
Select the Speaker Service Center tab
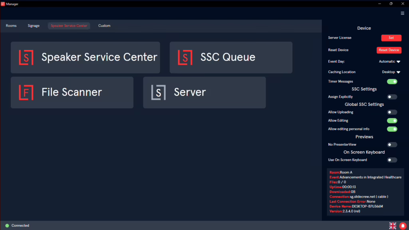(69, 26)
